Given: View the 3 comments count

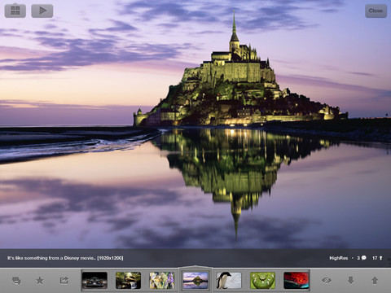Looking at the screenshot, I should click(362, 258).
